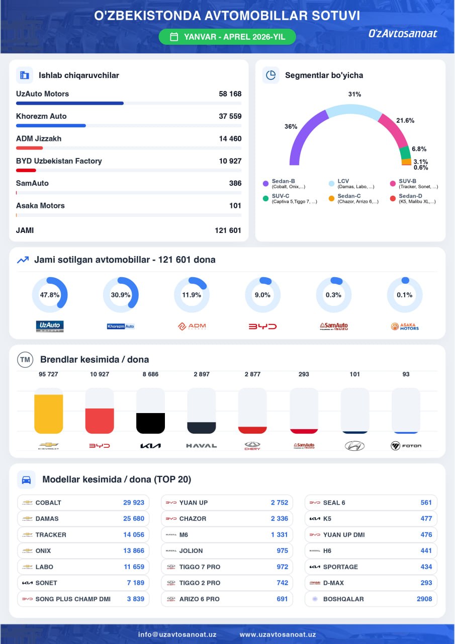Screen dimensions: 455x644
Task: Click the TIGGO 7 PRO row
Action: pos(227,567)
